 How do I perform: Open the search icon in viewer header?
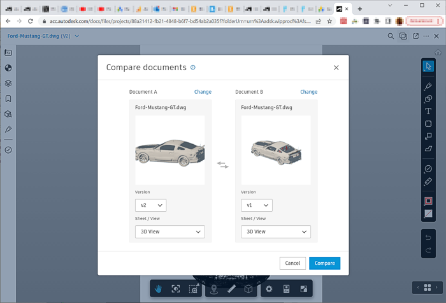tap(391, 36)
